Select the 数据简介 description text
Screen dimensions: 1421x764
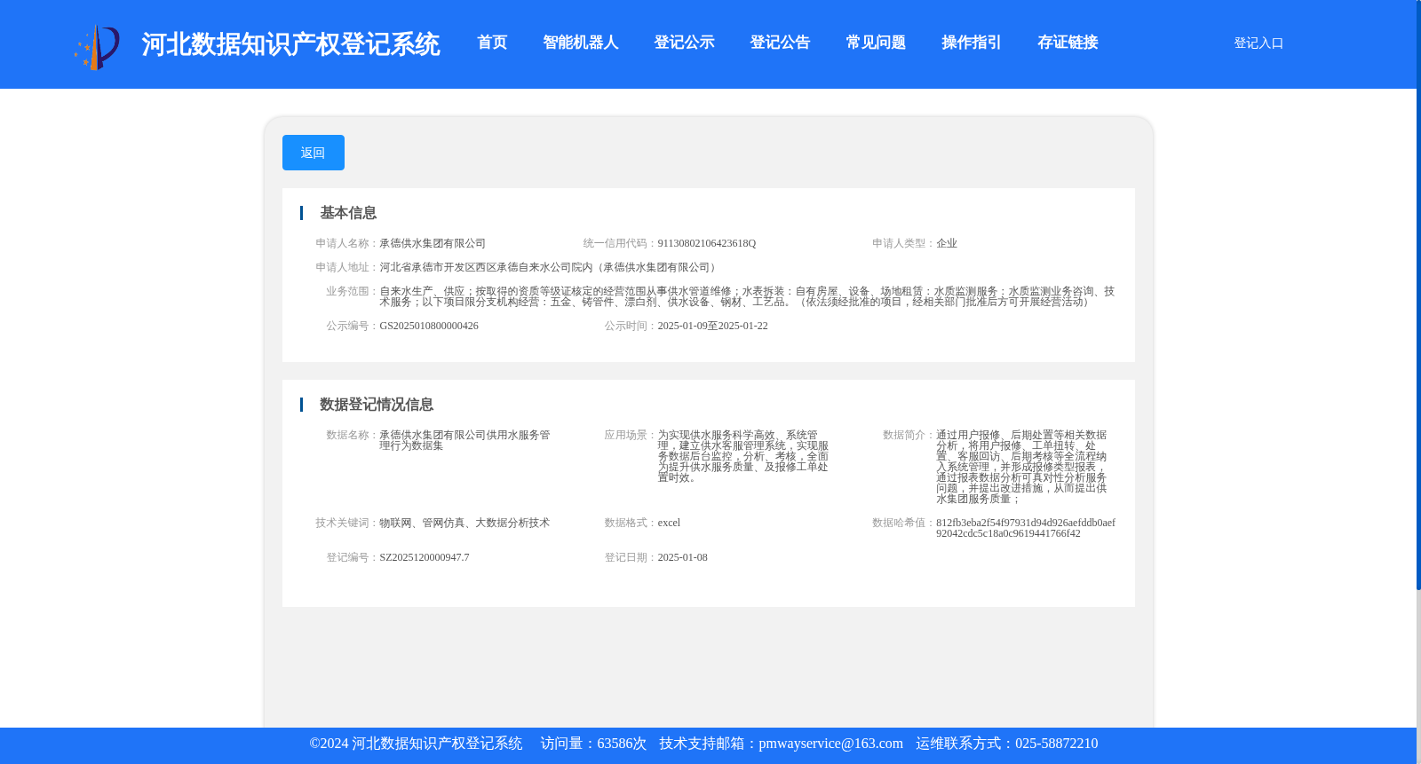pos(1021,467)
